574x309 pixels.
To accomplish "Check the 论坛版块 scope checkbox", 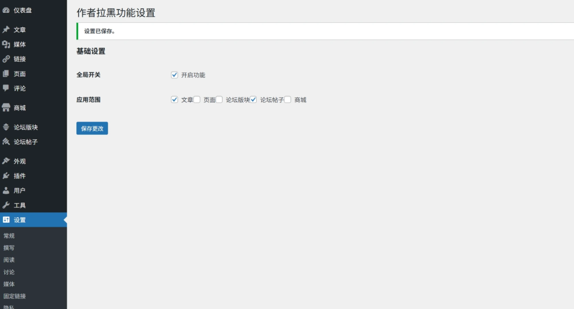I will 219,100.
